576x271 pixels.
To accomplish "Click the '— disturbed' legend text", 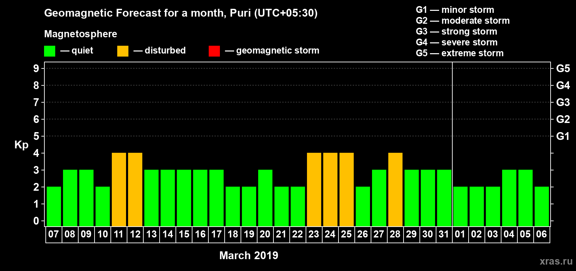I will pyautogui.click(x=160, y=50).
